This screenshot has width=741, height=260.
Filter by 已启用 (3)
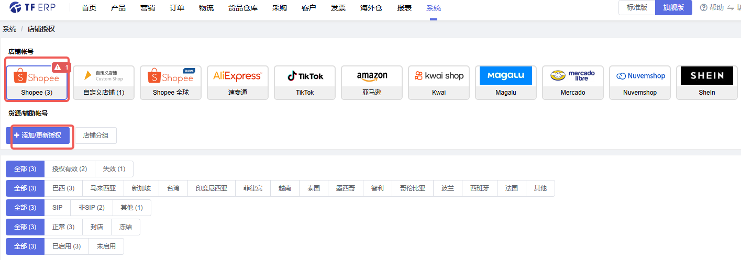[67, 246]
